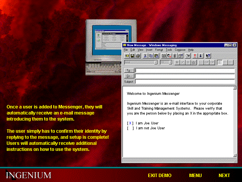Click EXIT DEMO at the bottom

pos(160,176)
